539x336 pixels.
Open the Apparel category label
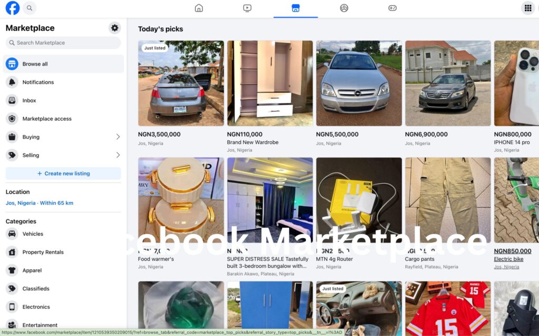32,270
